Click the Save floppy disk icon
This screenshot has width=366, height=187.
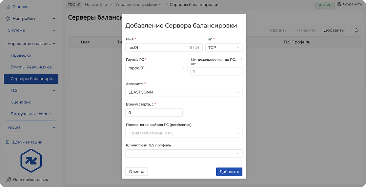pos(339,4)
